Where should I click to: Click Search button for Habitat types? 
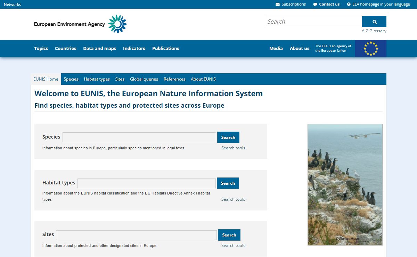228,183
